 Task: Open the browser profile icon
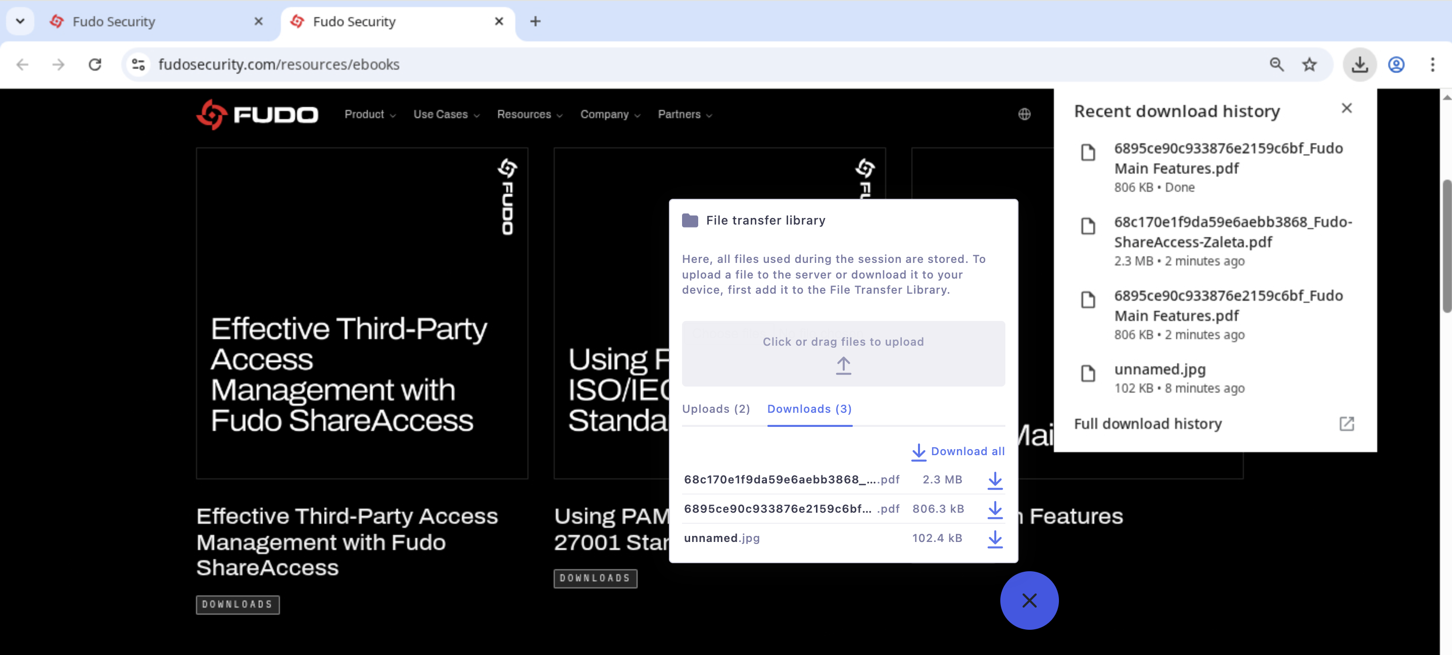tap(1396, 65)
